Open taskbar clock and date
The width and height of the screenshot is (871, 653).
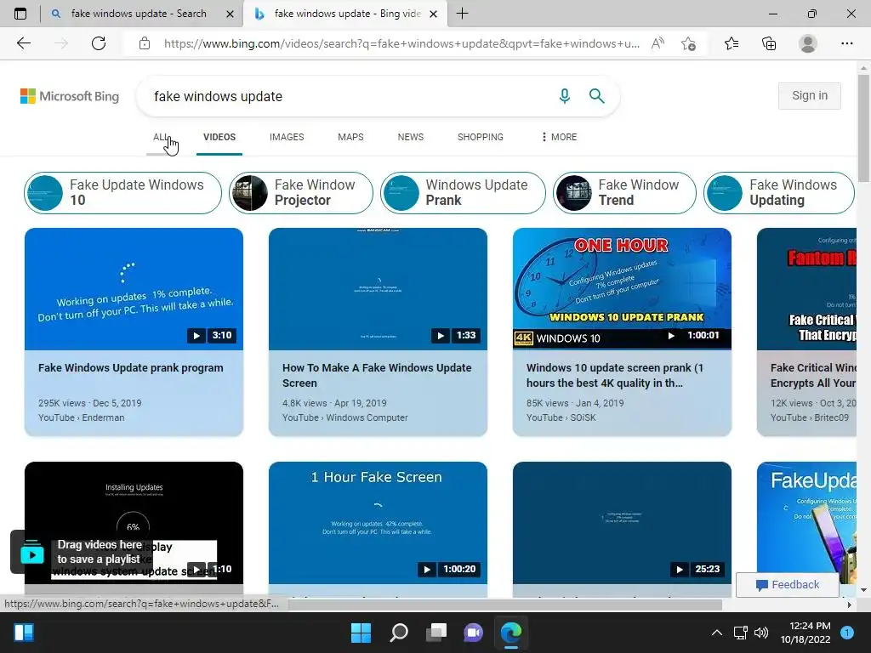point(806,633)
